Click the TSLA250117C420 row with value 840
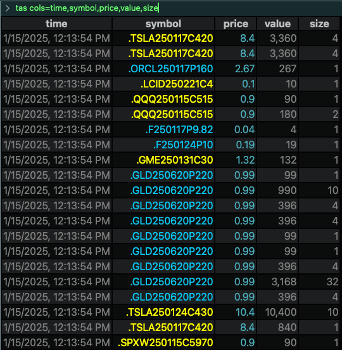 coord(170,327)
